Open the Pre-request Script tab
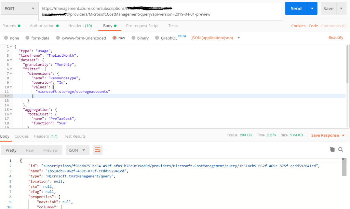350x209 pixels. 142,26
